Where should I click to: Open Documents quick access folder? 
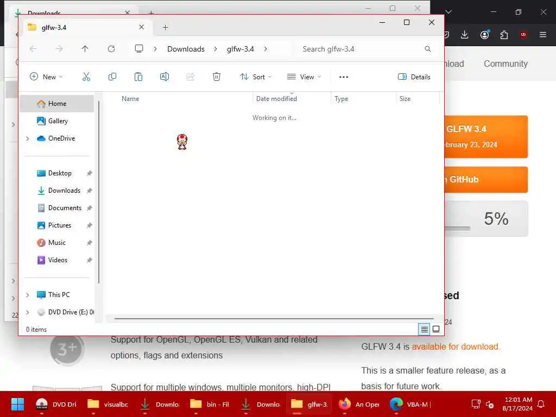click(x=56, y=208)
